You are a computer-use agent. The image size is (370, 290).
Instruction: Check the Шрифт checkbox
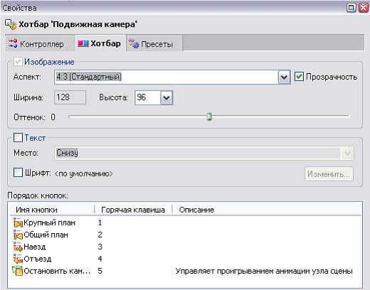tap(18, 173)
